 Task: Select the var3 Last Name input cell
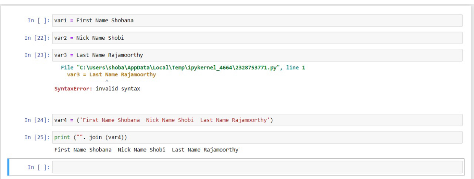click(x=257, y=55)
